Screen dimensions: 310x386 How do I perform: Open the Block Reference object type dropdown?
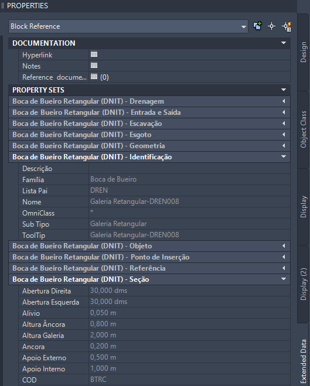[x=128, y=26]
